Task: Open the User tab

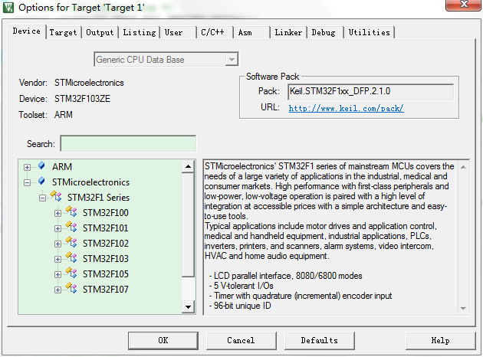Action: (x=178, y=32)
